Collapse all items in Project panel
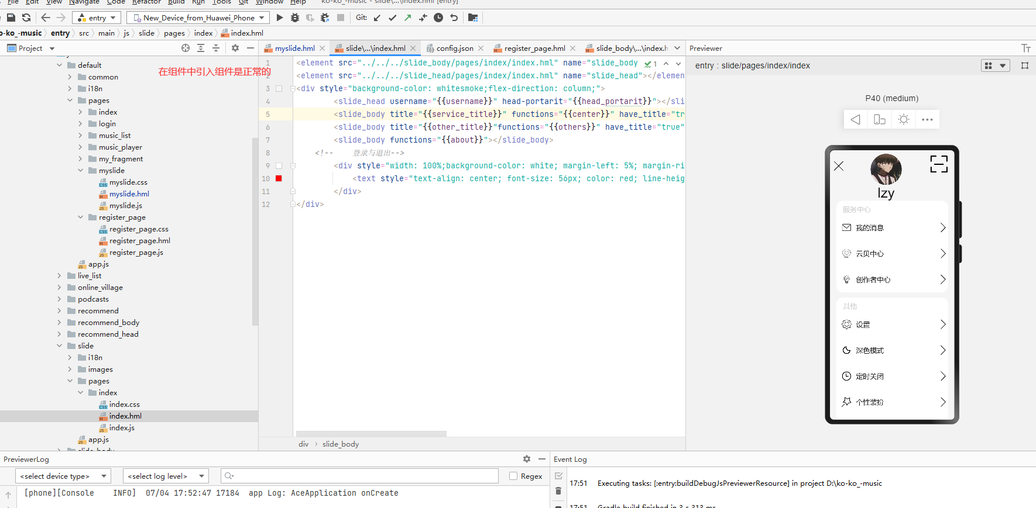Screen dimensions: 1036x508 tap(216, 48)
